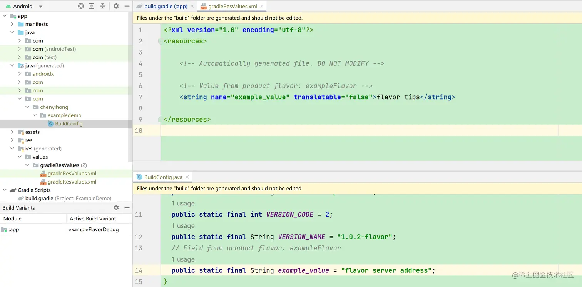Click the fold marker beside closing resources tag

pyautogui.click(x=160, y=119)
